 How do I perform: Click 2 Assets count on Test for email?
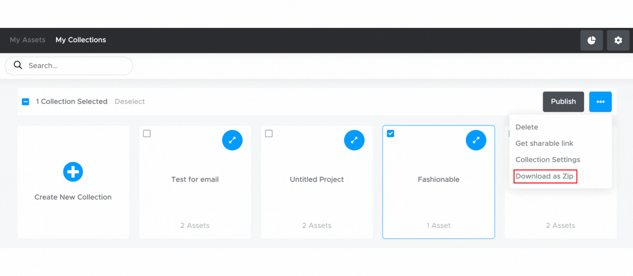195,225
